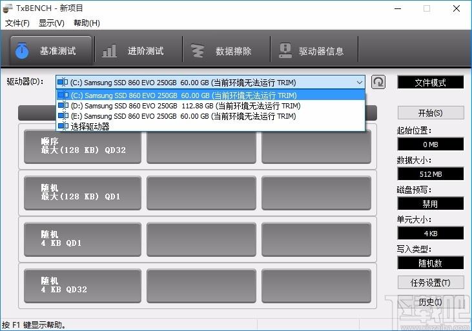
Task: Click the stopwatch icon on 基准测试 tab
Action: pyautogui.click(x=22, y=50)
